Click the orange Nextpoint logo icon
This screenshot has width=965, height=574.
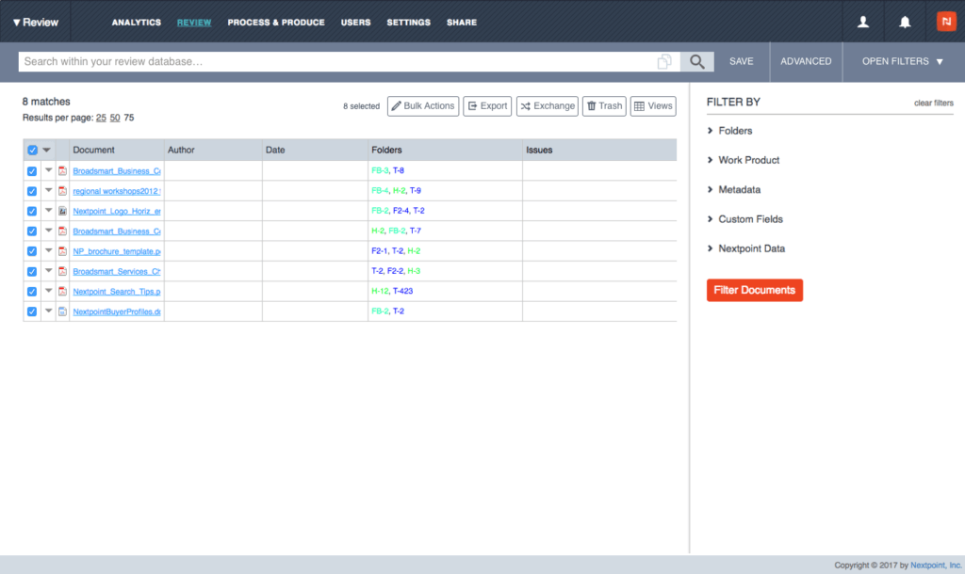coord(945,22)
